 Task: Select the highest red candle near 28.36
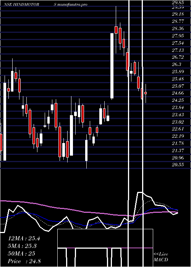coord(116,30)
